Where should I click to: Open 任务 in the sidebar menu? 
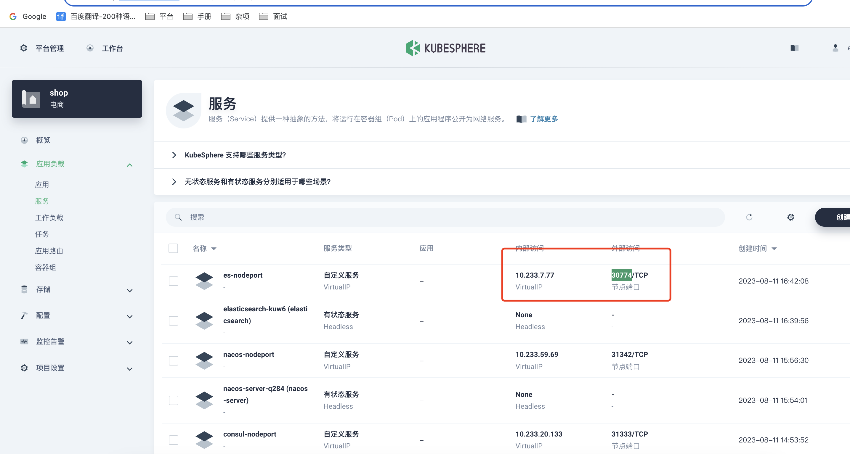[x=42, y=234]
